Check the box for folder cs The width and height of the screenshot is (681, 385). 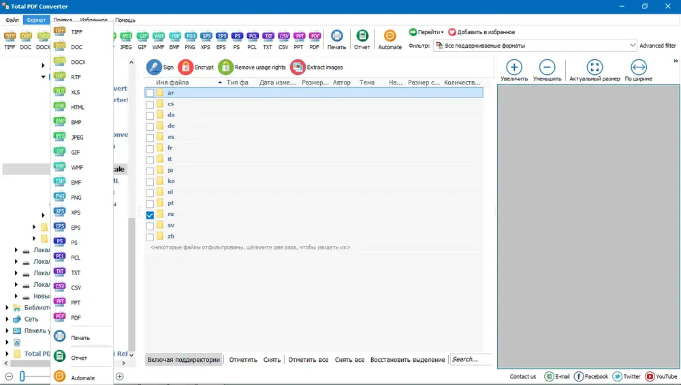pos(150,105)
